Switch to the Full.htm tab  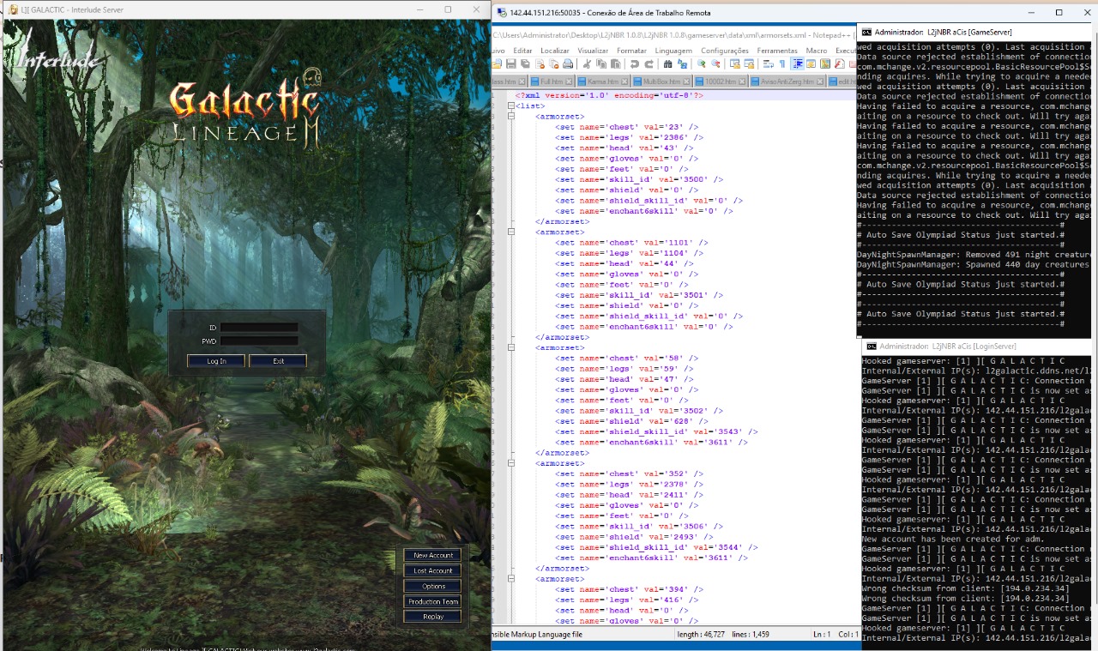pos(552,81)
